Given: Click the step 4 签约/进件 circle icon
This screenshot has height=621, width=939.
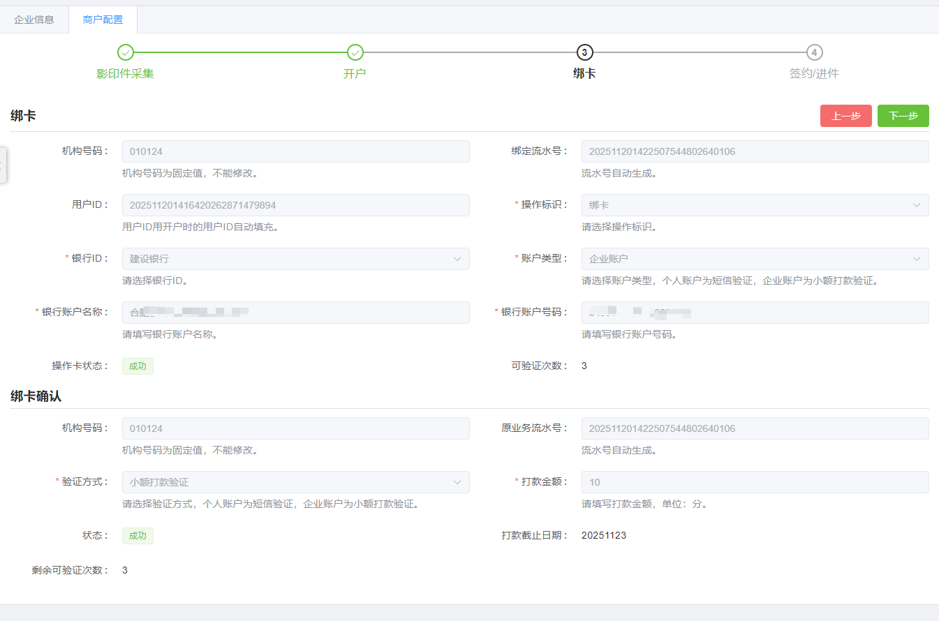Looking at the screenshot, I should (814, 52).
